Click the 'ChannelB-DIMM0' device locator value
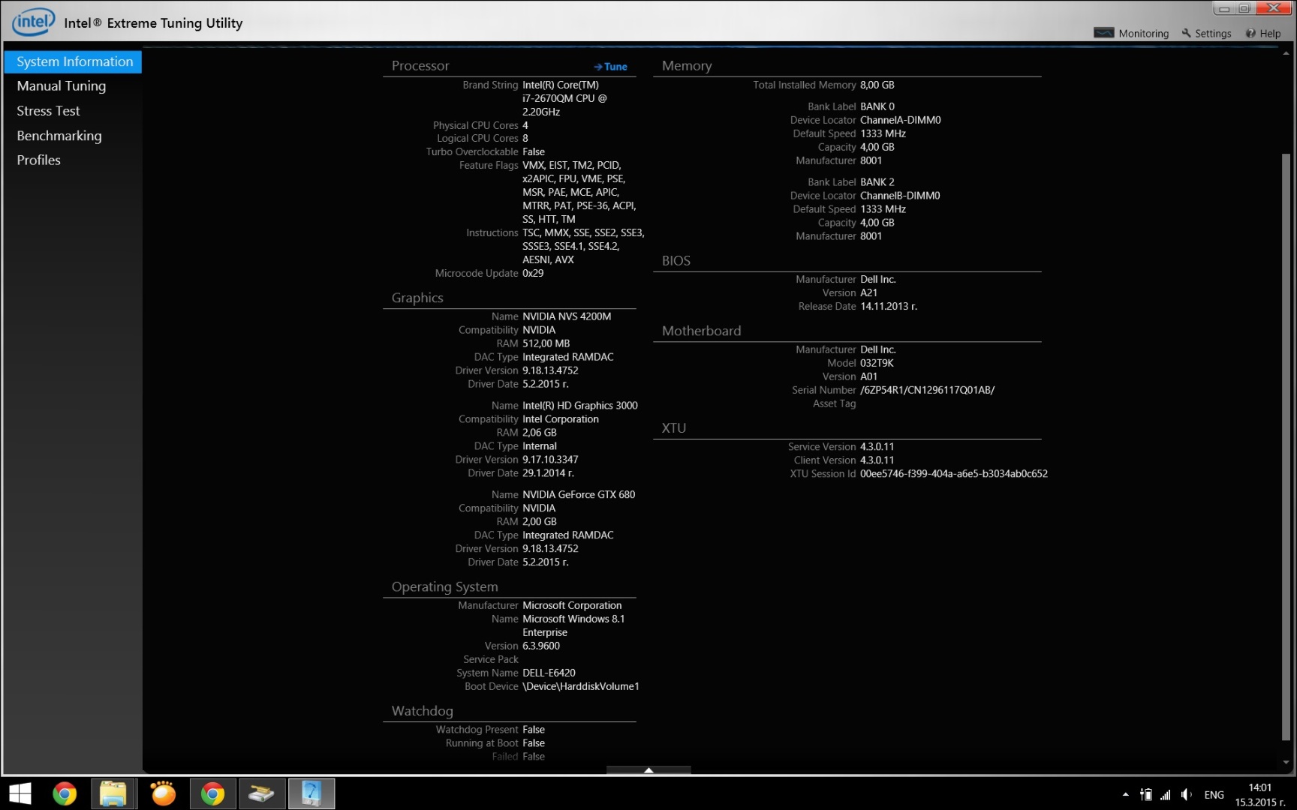The image size is (1297, 810). (x=900, y=196)
